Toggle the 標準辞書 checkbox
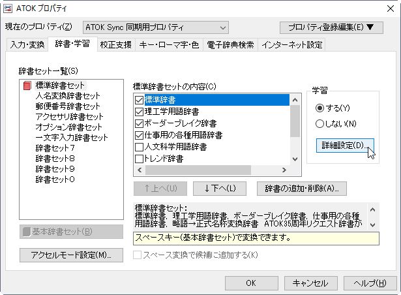The width and height of the screenshot is (401, 295). coord(139,100)
